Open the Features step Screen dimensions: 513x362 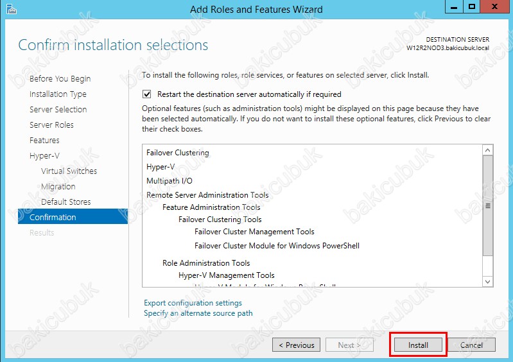tap(44, 141)
